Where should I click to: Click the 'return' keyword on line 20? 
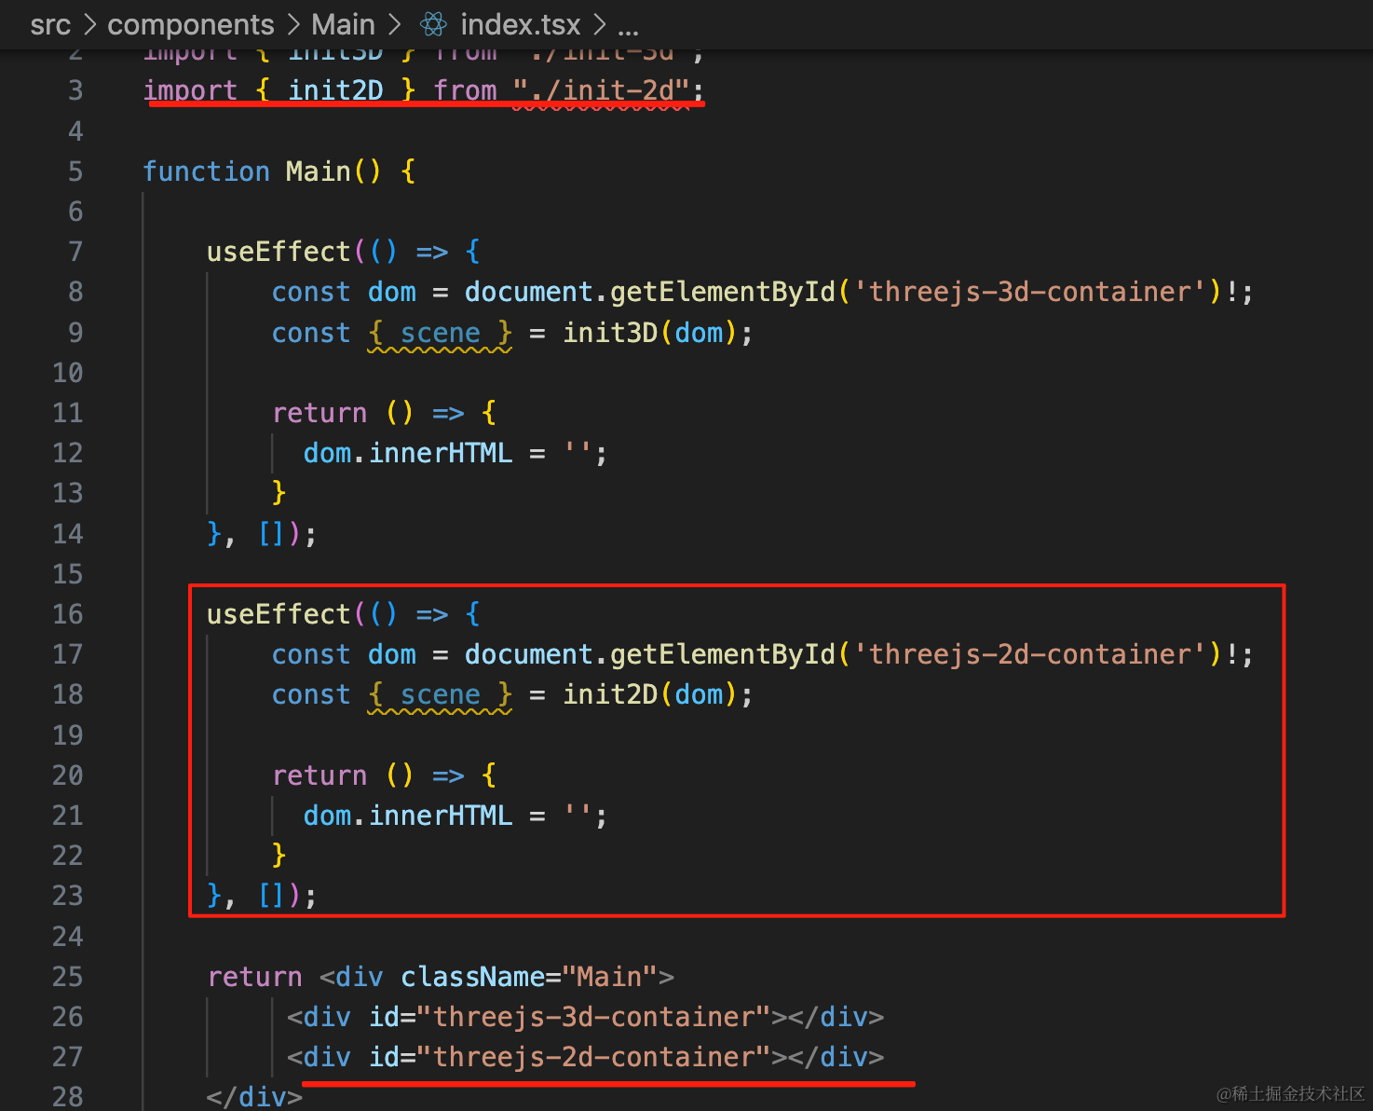click(319, 775)
